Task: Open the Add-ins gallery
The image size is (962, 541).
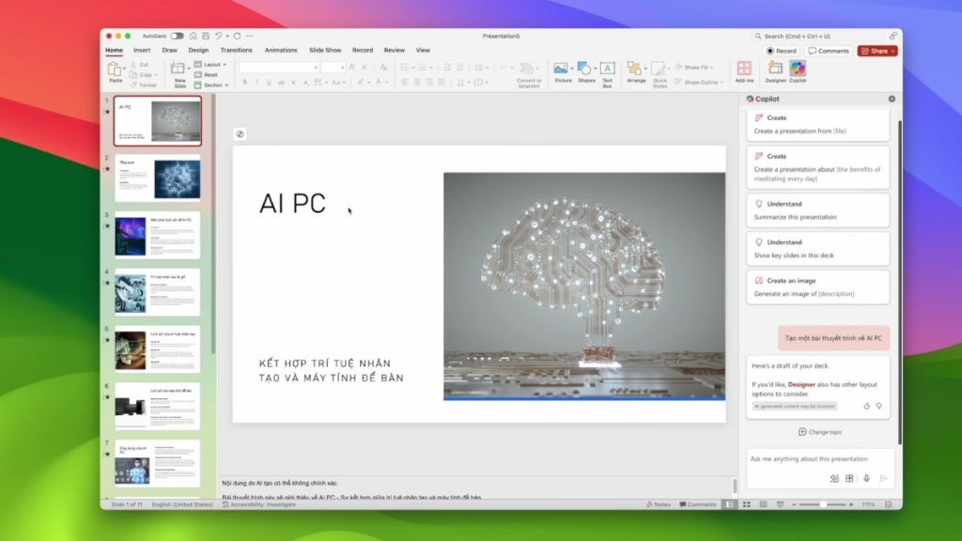Action: (744, 70)
